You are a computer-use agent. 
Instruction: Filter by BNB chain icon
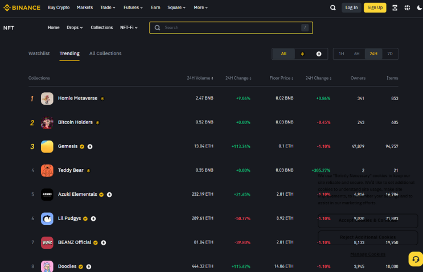[302, 54]
